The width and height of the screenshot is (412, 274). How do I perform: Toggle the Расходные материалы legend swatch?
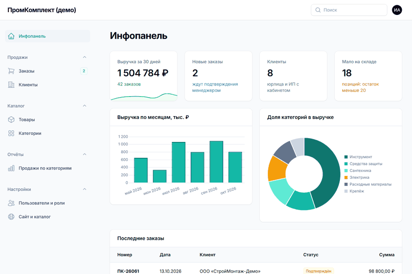[346, 184]
